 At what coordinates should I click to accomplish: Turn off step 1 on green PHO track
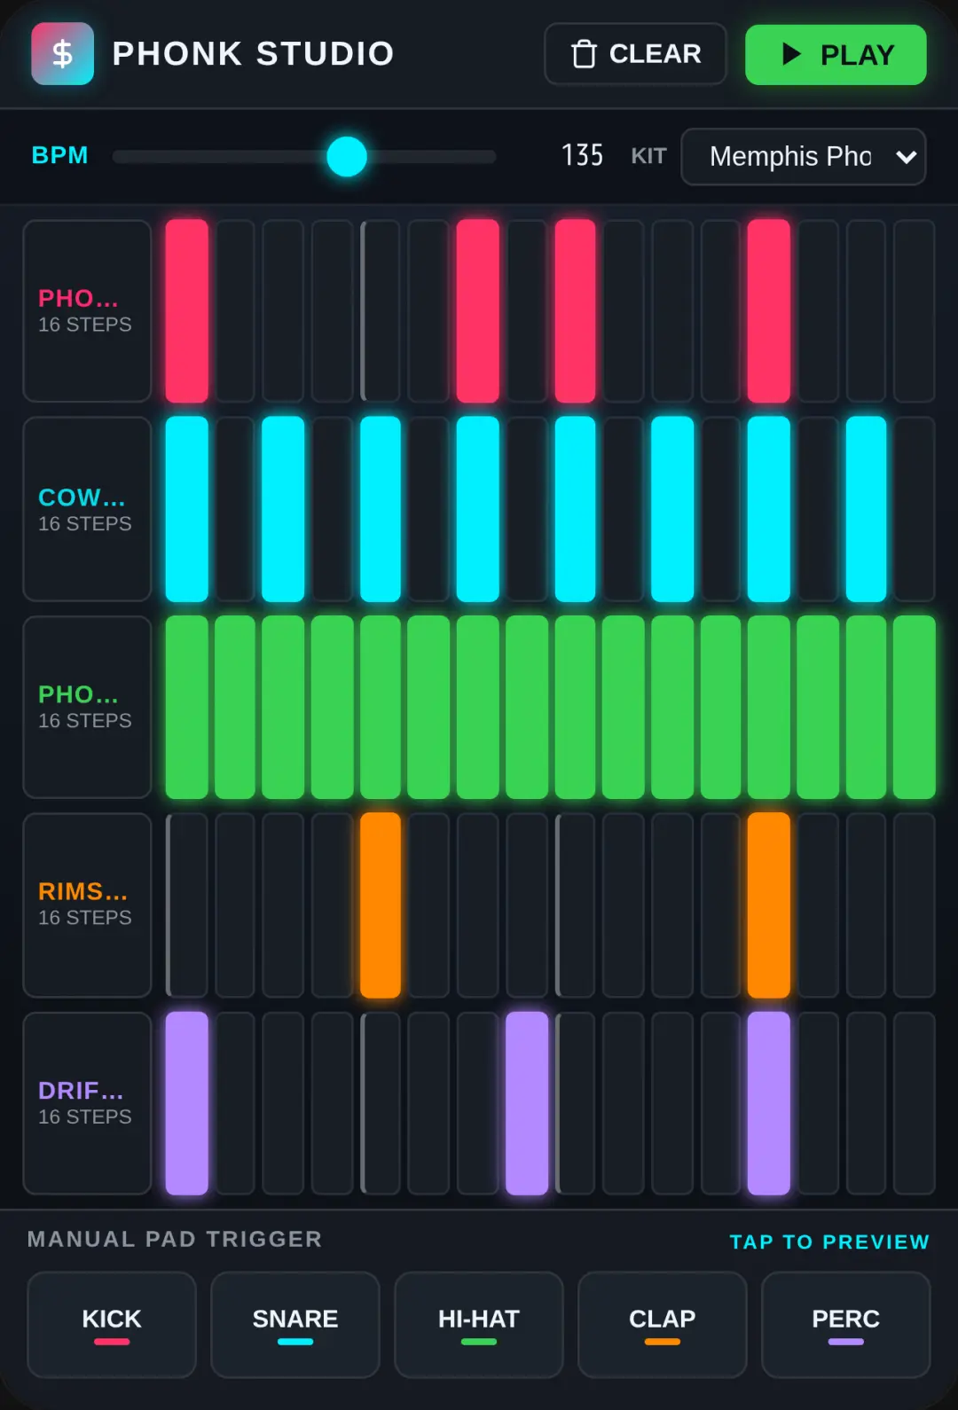click(187, 707)
